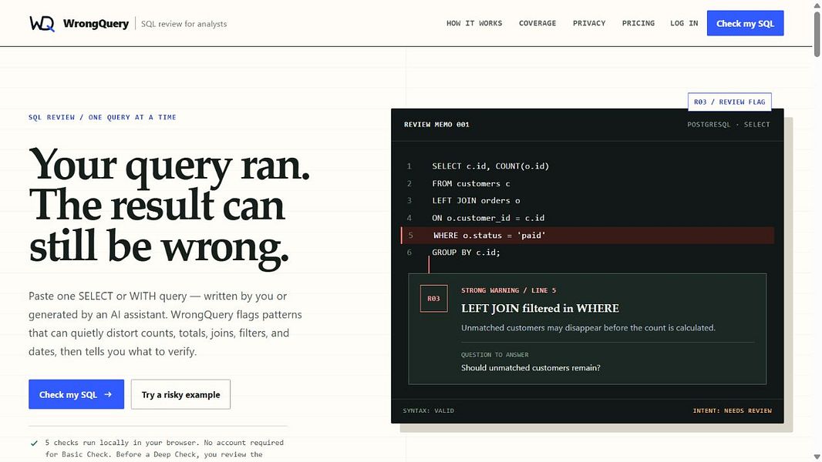This screenshot has width=822, height=462.
Task: Click the Syntax: Valid status
Action: (x=428, y=410)
